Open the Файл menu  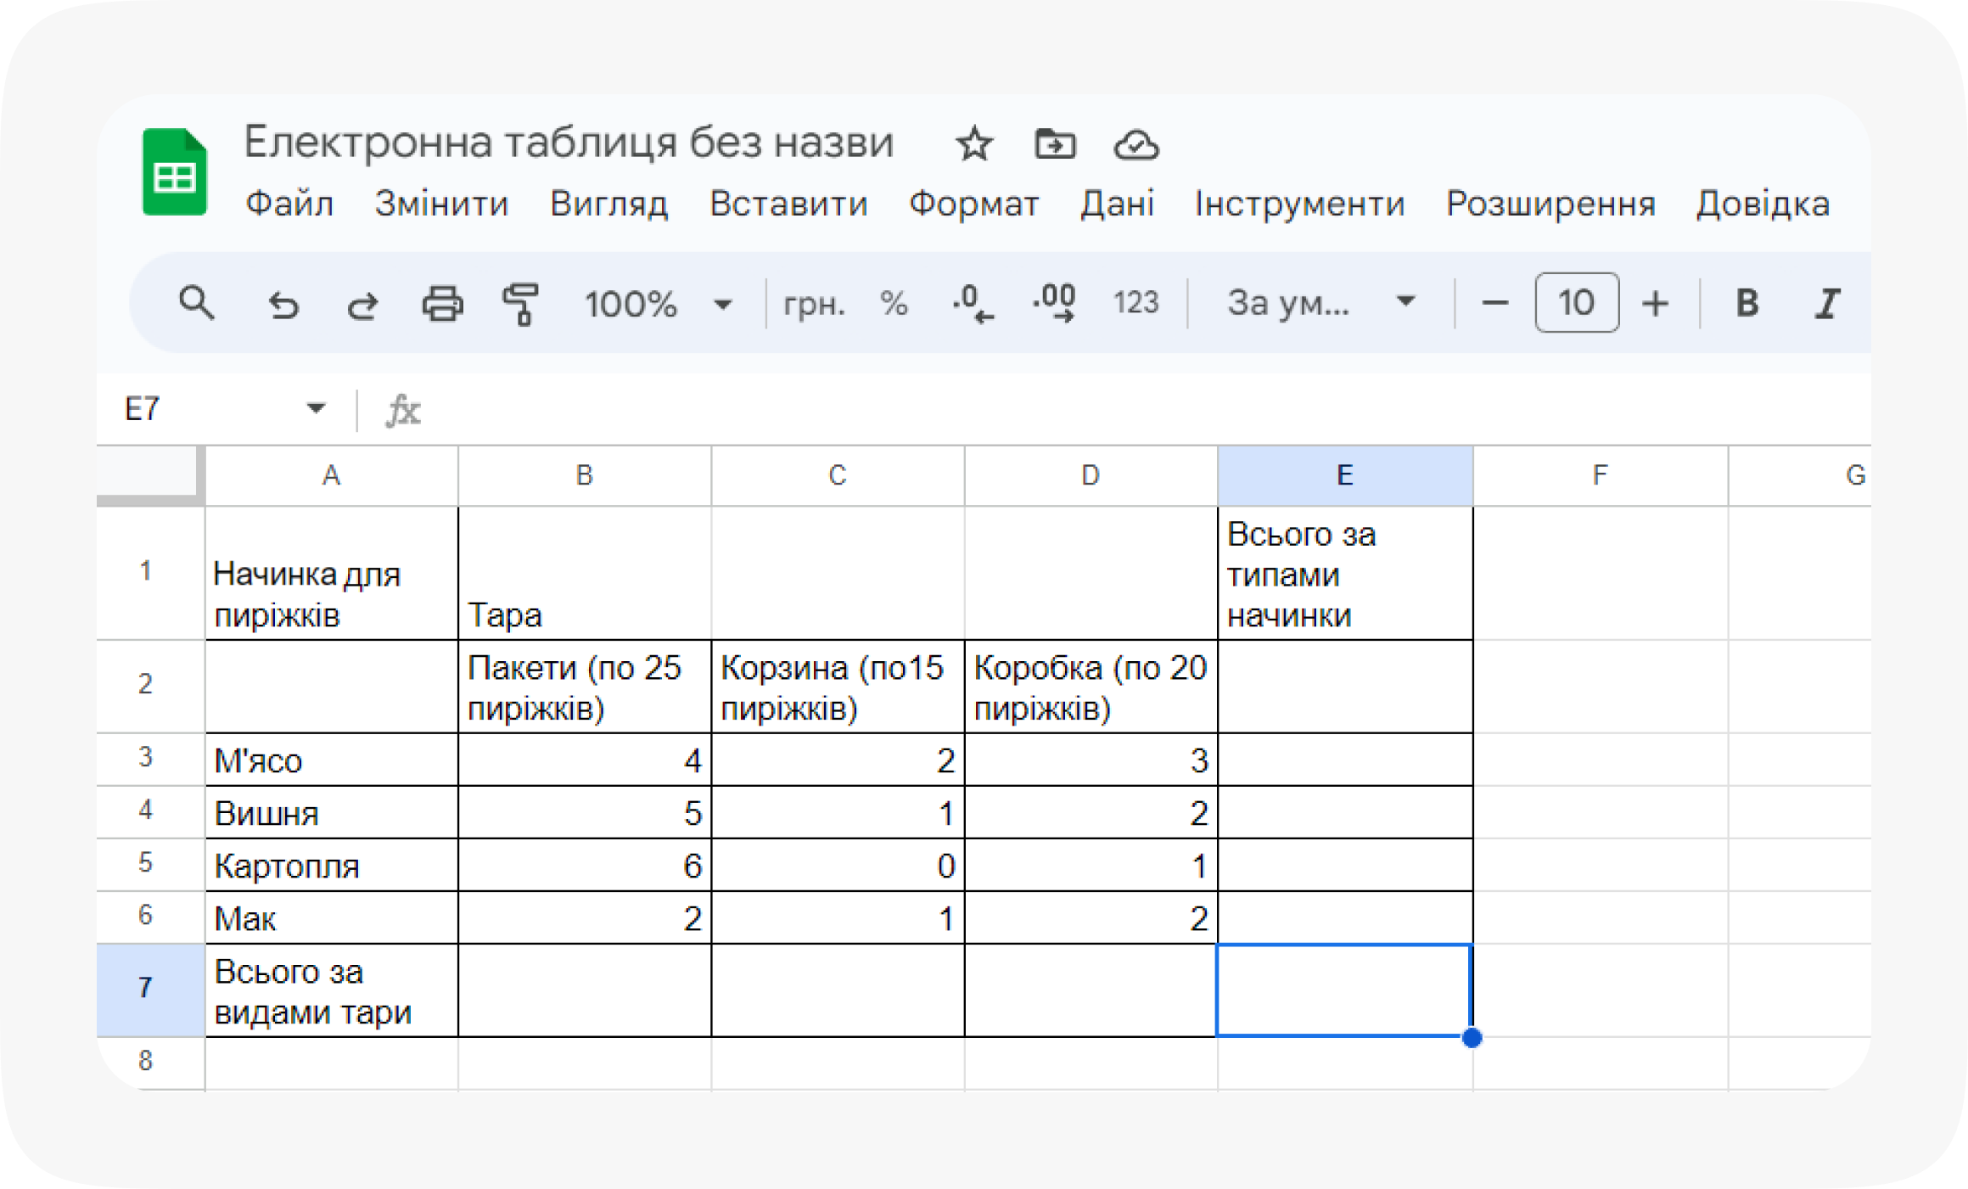(x=289, y=204)
